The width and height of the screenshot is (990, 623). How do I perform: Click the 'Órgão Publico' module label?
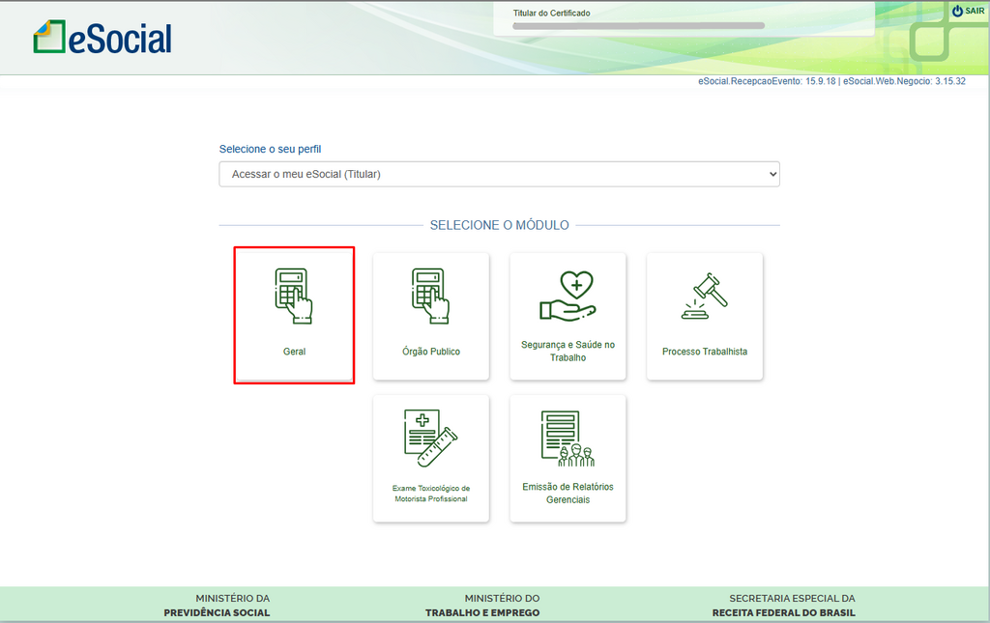click(431, 352)
